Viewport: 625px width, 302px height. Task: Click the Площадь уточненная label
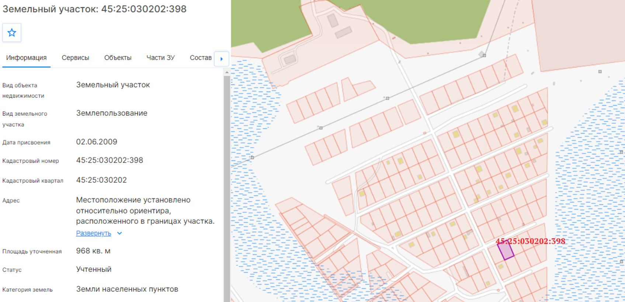32,251
